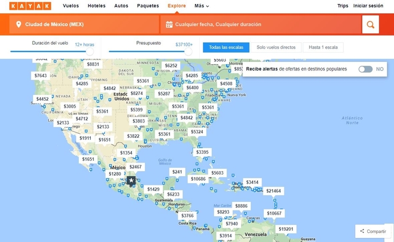This screenshot has height=242, width=394.
Task: Go to the Vuelos tab
Action: coord(71,6)
